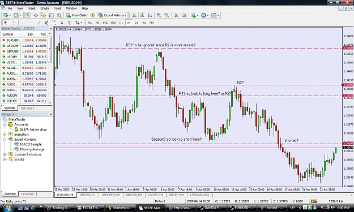Set timeframe to D1
This screenshot has width=354, height=212.
pyautogui.click(x=137, y=23)
